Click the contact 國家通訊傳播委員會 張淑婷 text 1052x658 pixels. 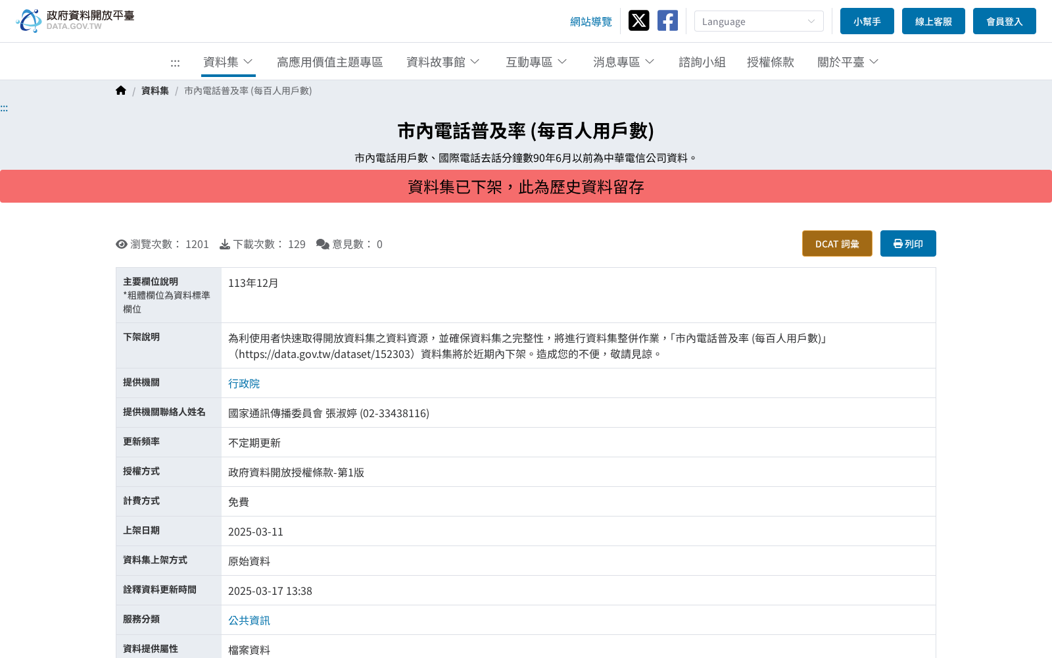(329, 413)
